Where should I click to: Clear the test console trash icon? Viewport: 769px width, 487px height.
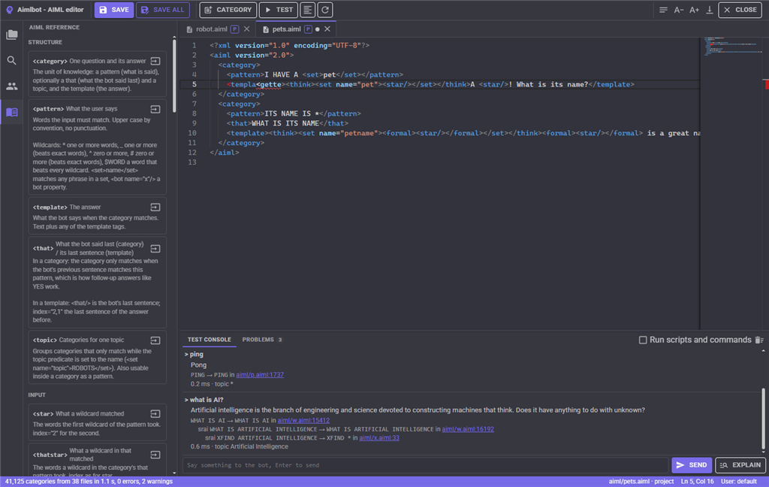(759, 340)
